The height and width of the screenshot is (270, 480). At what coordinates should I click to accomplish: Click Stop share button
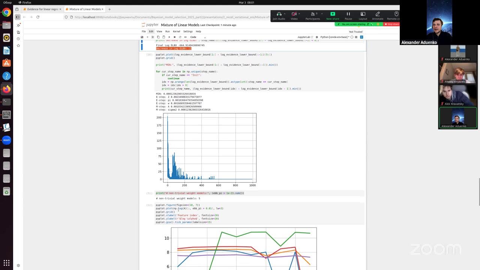pyautogui.click(x=392, y=24)
